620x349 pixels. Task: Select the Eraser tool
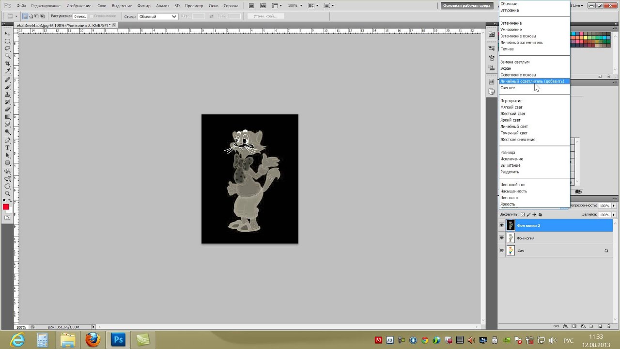(8, 109)
